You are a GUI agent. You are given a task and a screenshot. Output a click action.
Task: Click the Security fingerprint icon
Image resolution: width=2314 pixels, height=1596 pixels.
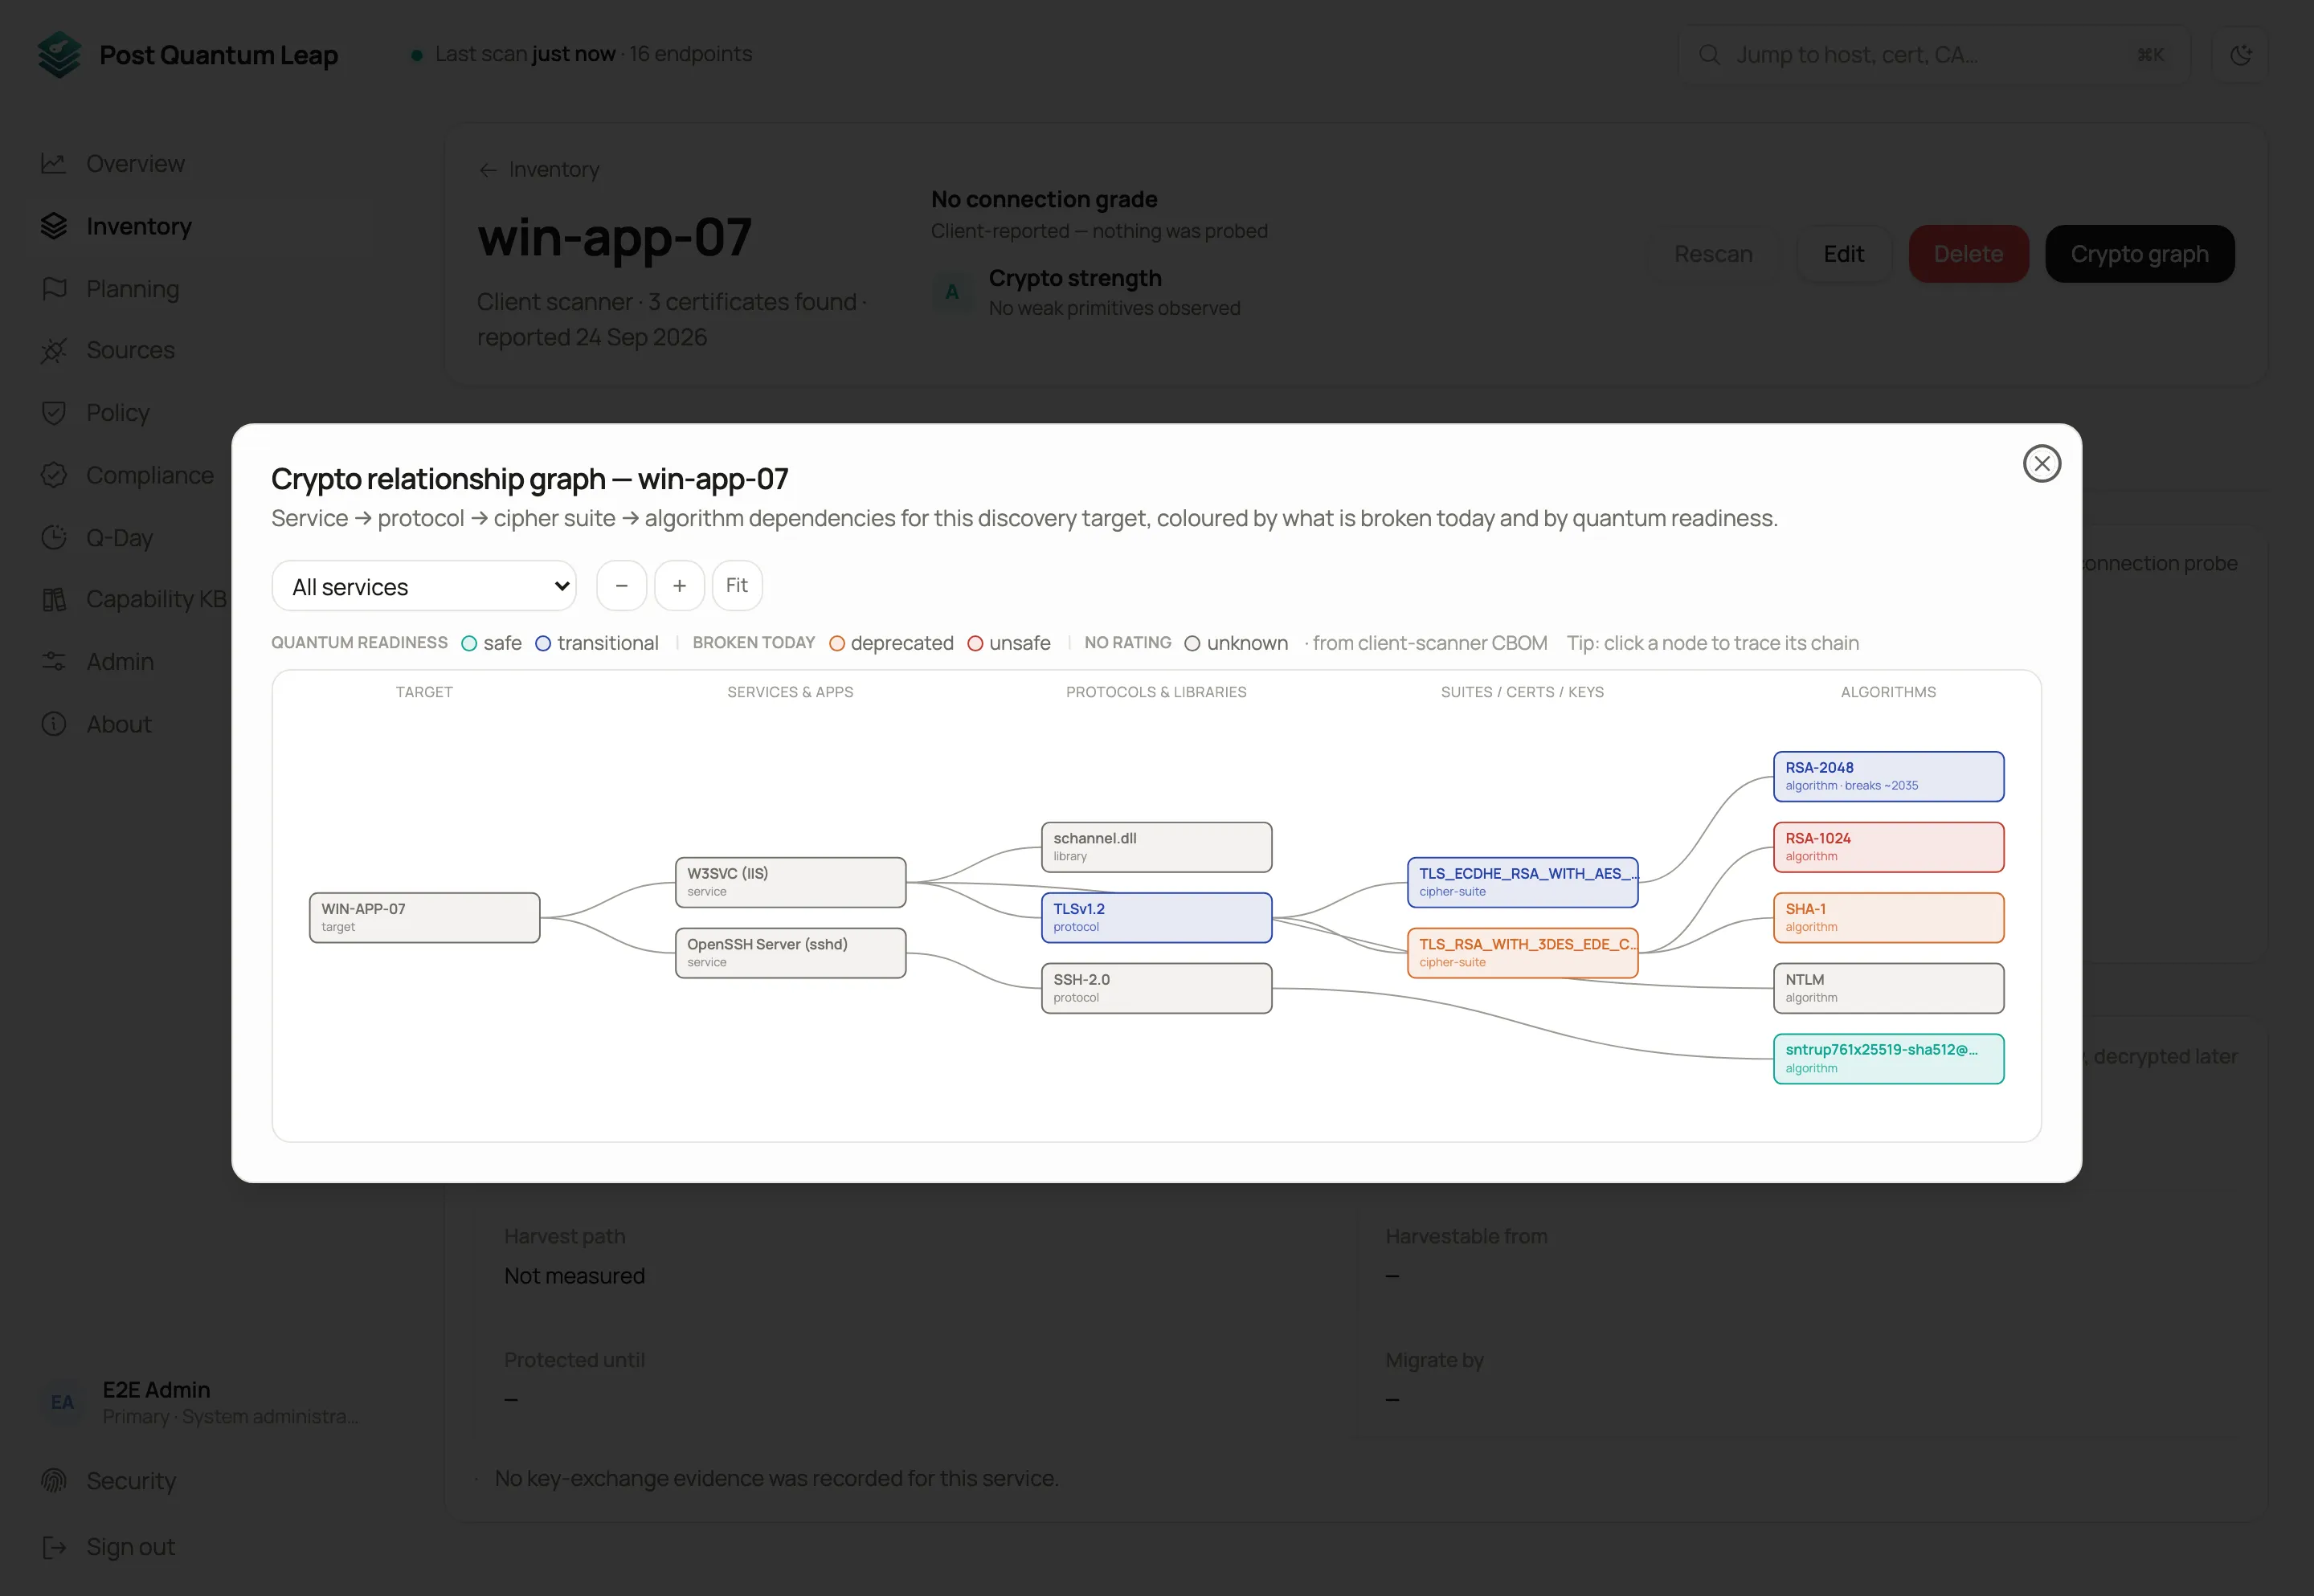point(54,1480)
